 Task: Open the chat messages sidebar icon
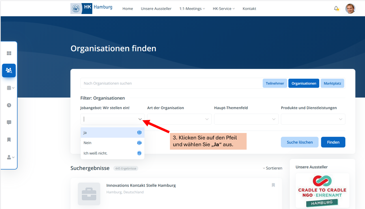[9, 122]
